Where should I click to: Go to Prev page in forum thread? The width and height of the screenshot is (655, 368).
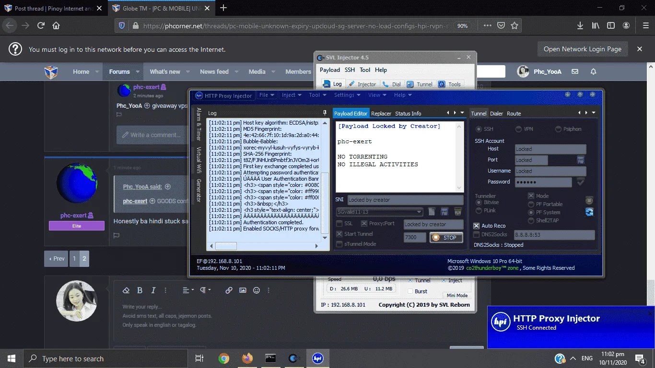click(56, 259)
